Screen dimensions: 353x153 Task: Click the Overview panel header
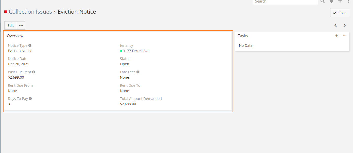(15, 36)
